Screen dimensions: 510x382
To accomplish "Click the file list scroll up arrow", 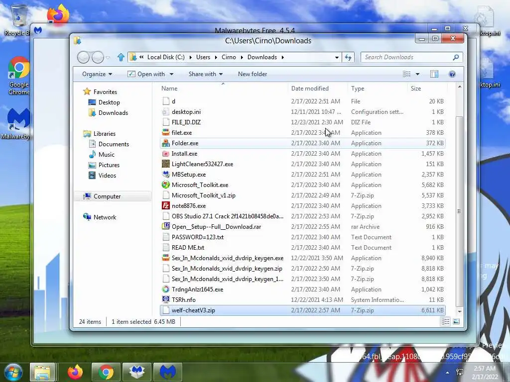I will pos(459,87).
